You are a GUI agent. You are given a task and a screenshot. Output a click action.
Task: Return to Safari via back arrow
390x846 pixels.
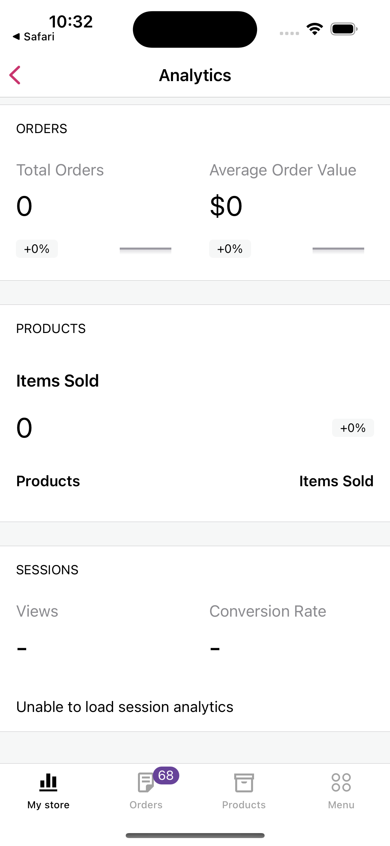pos(33,37)
